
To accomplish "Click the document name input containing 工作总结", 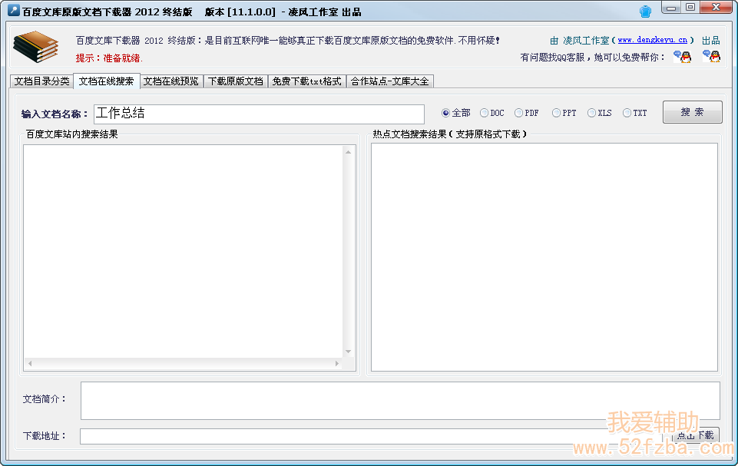I will 259,114.
